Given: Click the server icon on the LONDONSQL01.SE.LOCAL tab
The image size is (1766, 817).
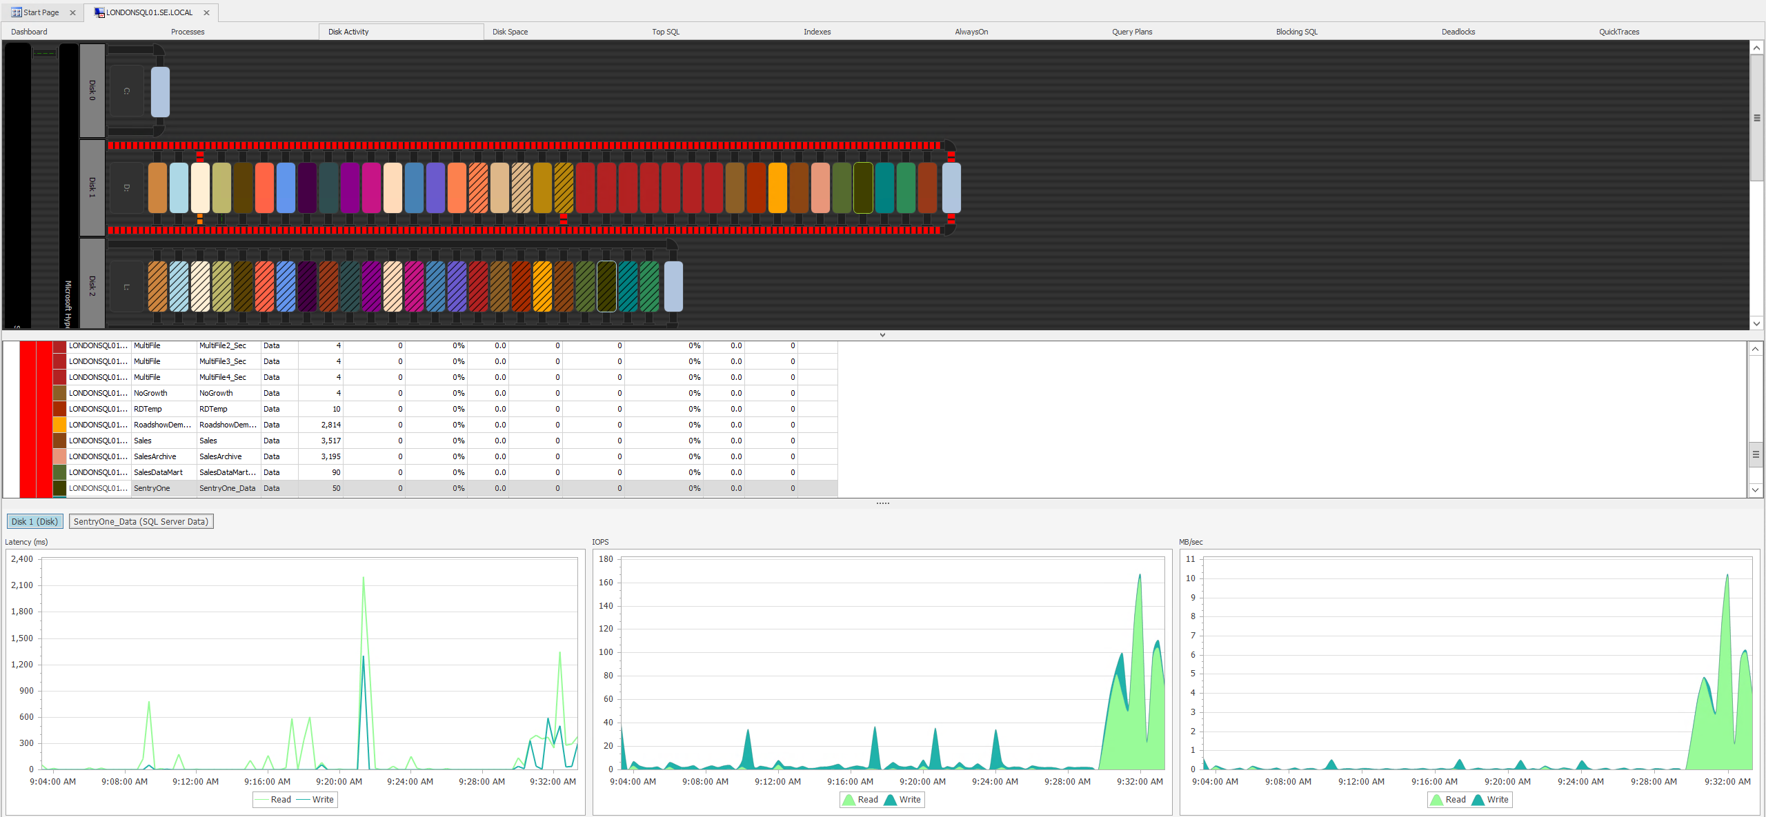Looking at the screenshot, I should pyautogui.click(x=99, y=12).
